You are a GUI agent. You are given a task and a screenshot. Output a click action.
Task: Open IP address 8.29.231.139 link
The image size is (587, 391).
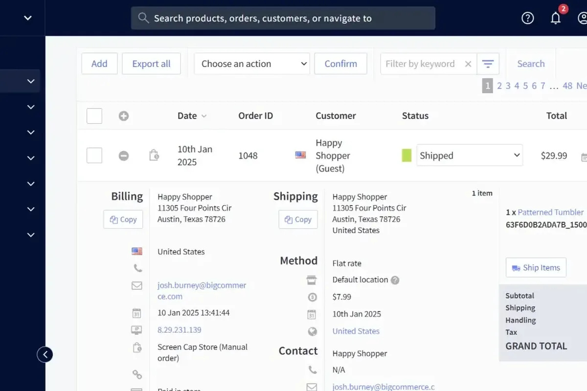point(180,330)
